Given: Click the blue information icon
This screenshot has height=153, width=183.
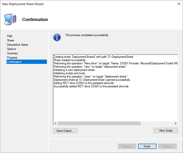Looking at the screenshot, I should (x=57, y=37).
